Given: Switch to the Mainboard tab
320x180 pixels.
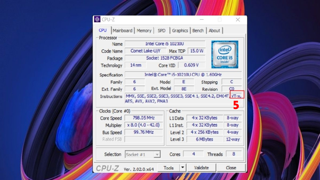Looking at the screenshot, I should coord(122,31).
